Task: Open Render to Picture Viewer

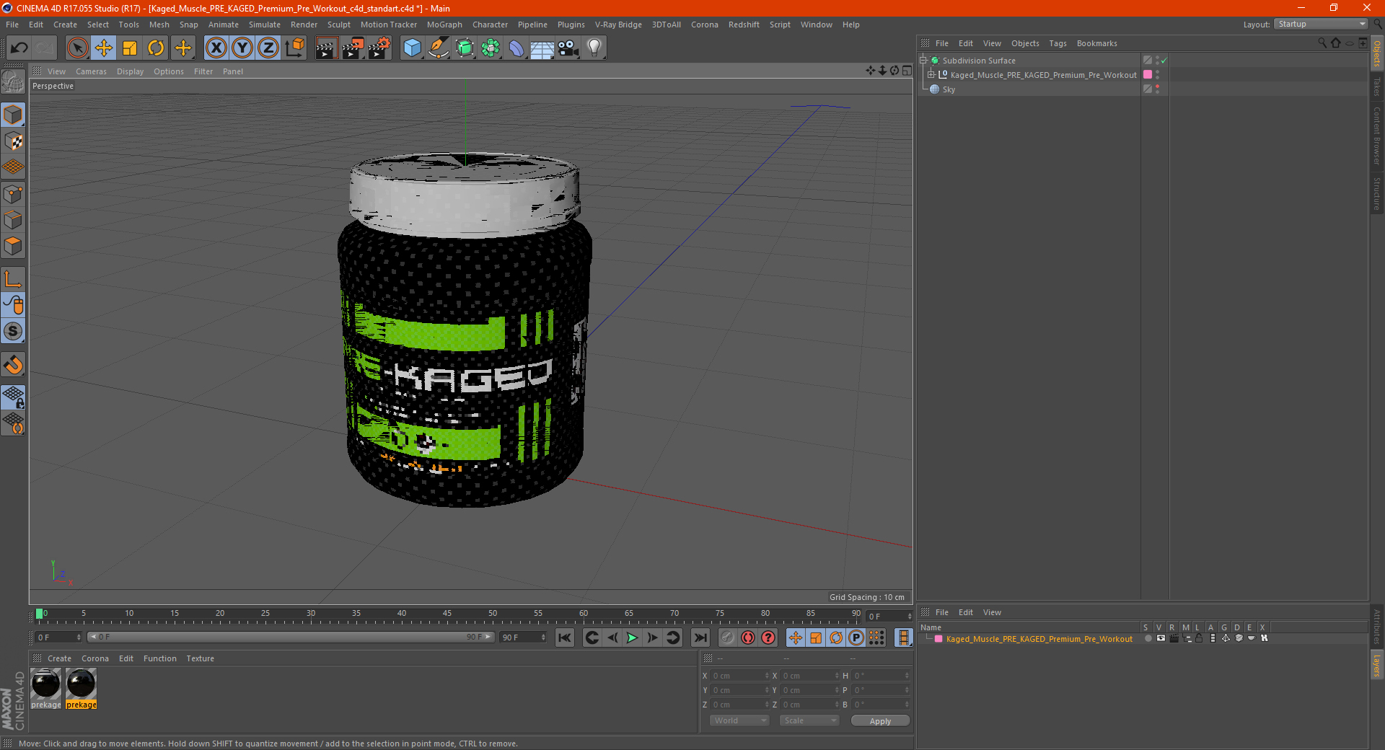Action: point(353,48)
